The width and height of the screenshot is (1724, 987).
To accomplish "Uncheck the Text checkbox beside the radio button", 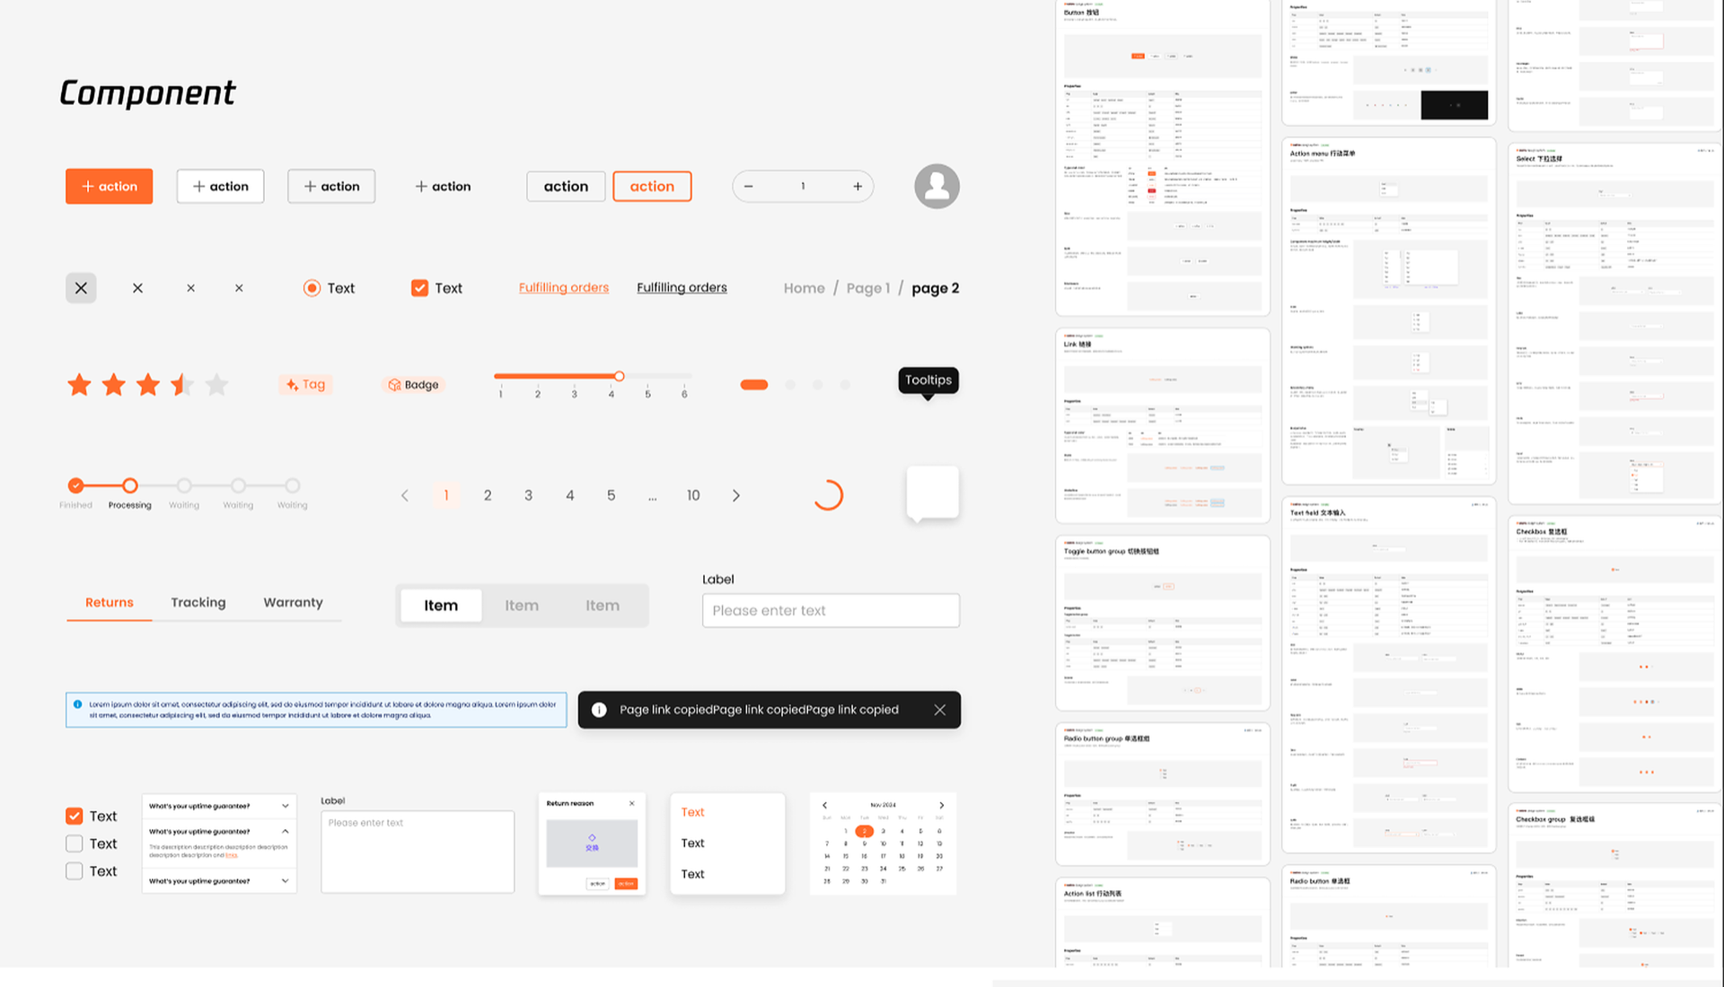I will pyautogui.click(x=419, y=288).
